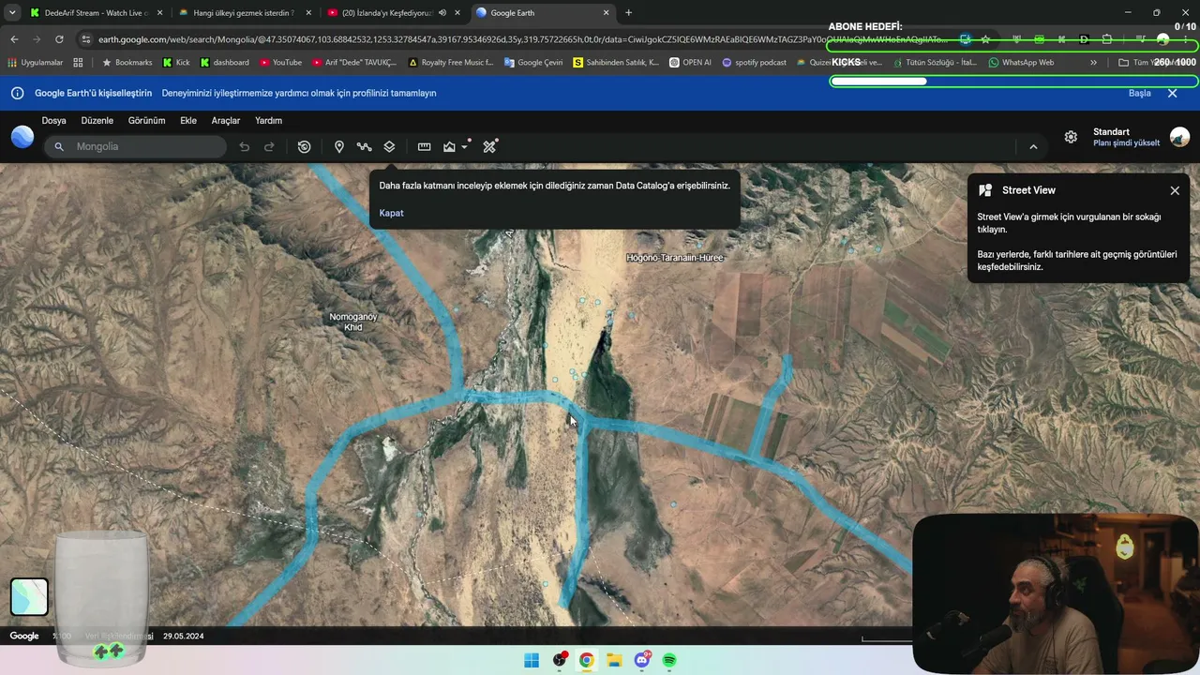Click the Undo arrow in toolbar

(x=245, y=147)
